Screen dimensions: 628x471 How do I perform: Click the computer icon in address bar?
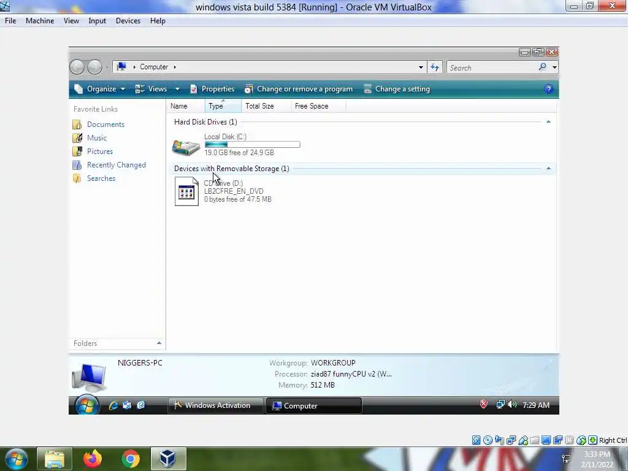click(122, 67)
